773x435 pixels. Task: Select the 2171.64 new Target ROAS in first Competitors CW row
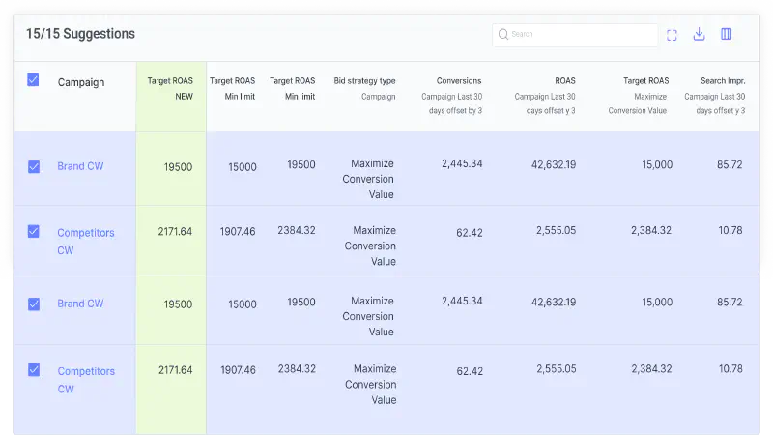click(175, 231)
